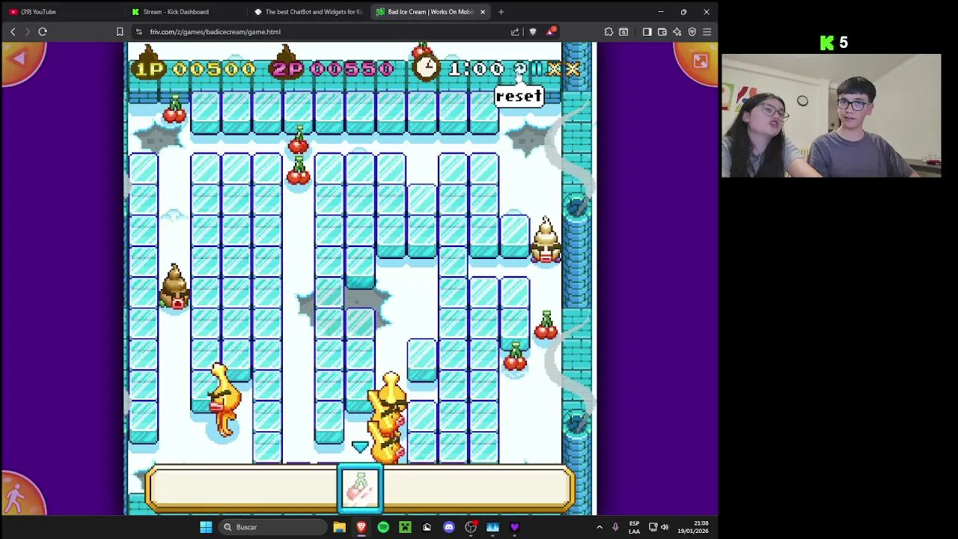Open a new browser tab

click(501, 11)
